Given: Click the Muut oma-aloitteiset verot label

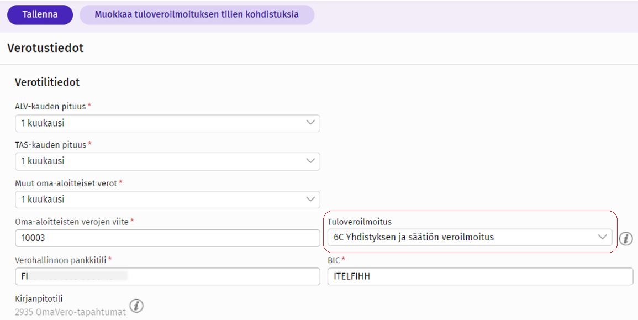Looking at the screenshot, I should coord(66,183).
